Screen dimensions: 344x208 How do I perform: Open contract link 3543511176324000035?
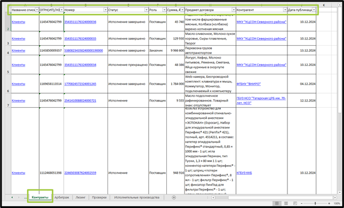click(80, 38)
